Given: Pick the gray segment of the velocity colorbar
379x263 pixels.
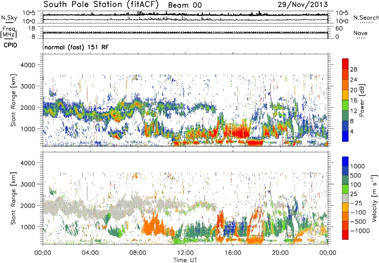Looking at the screenshot, I should pos(345,198).
